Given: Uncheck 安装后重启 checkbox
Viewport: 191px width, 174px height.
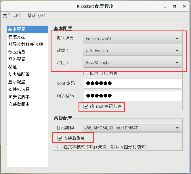Looking at the screenshot, I should point(60,138).
